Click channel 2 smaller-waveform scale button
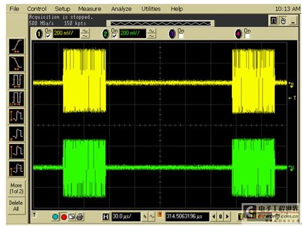The width and height of the screenshot is (302, 226). pos(152,36)
